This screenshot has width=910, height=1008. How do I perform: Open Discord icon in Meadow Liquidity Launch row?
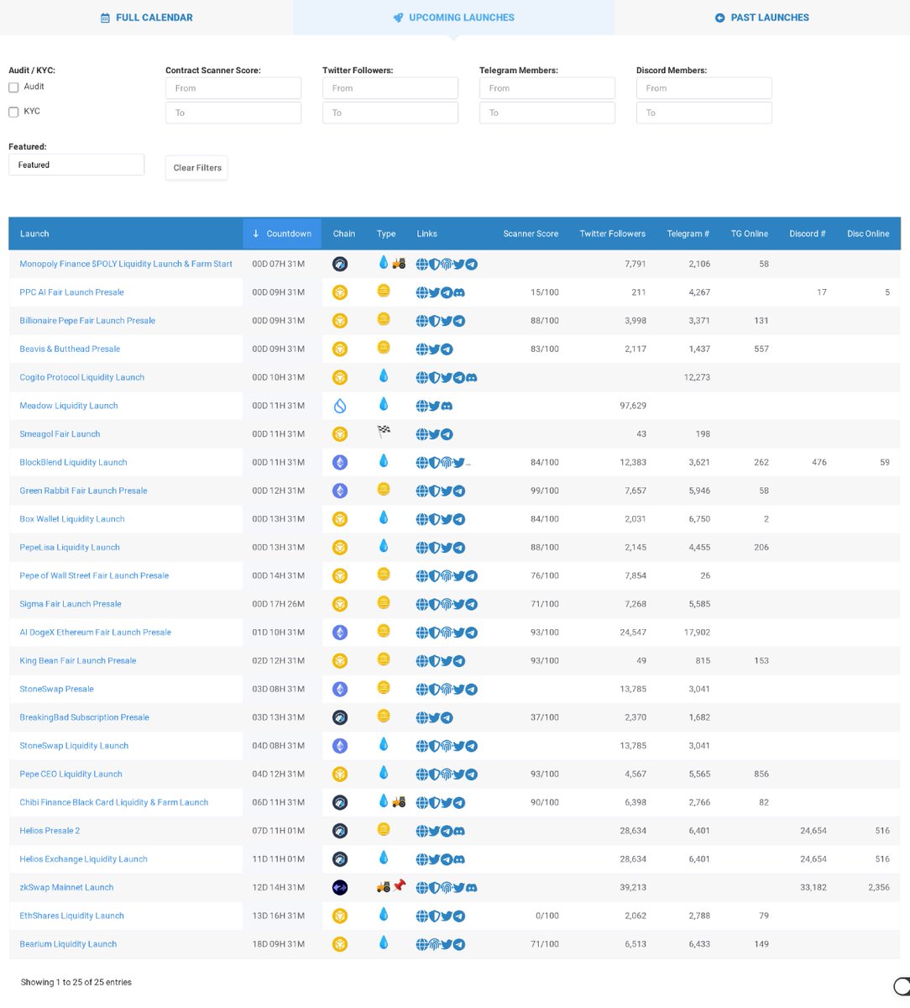pyautogui.click(x=447, y=406)
